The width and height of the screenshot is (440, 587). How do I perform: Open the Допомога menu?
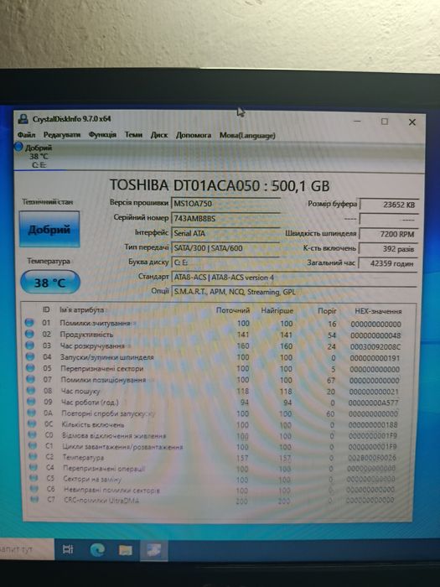point(194,135)
